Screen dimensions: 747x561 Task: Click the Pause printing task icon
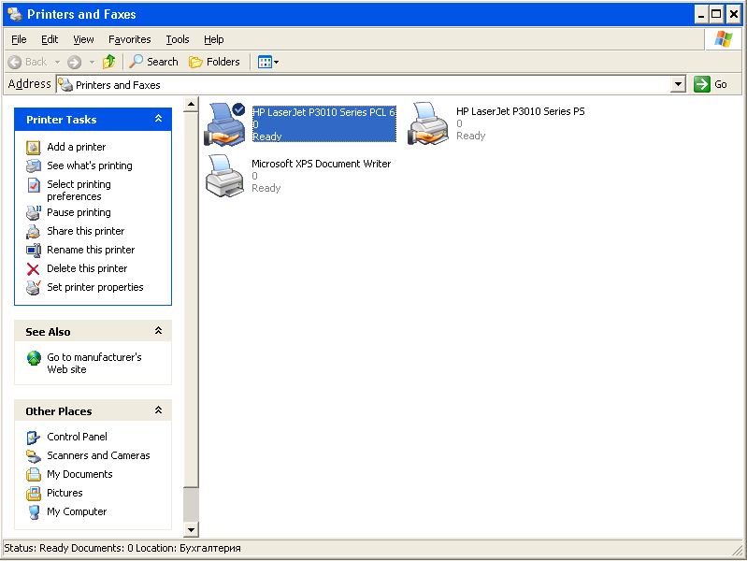click(x=34, y=212)
